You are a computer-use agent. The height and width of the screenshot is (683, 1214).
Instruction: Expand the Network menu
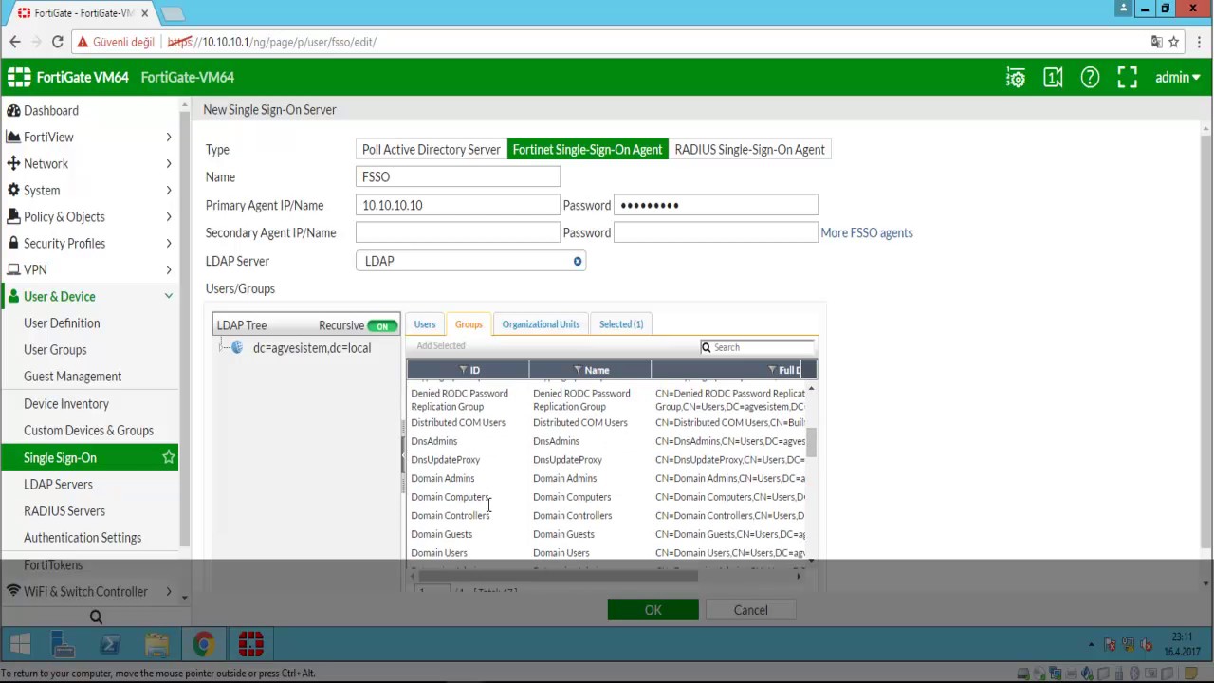click(x=89, y=163)
